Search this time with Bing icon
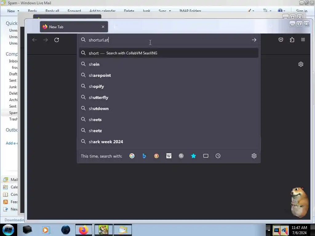315x236 pixels. point(144,156)
